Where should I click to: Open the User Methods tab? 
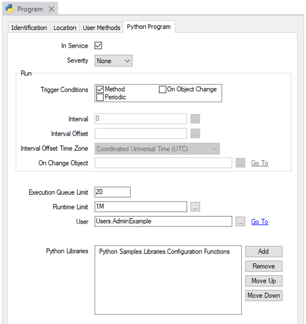click(102, 28)
